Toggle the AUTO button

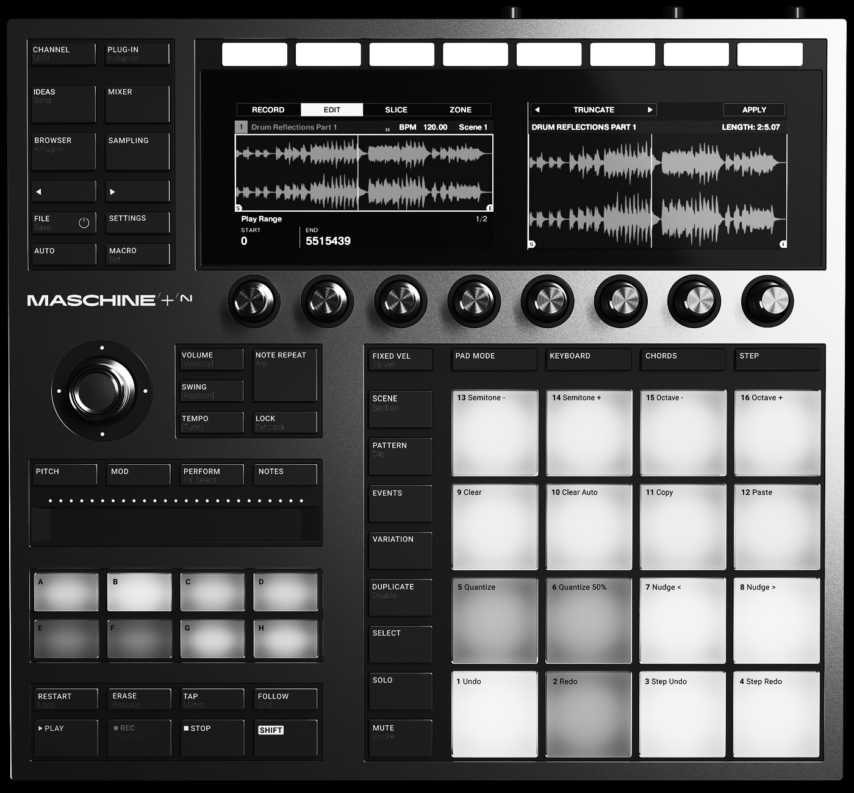point(64,254)
